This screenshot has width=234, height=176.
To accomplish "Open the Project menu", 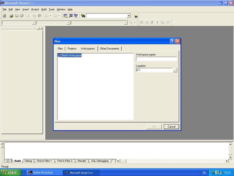I will [x=35, y=10].
